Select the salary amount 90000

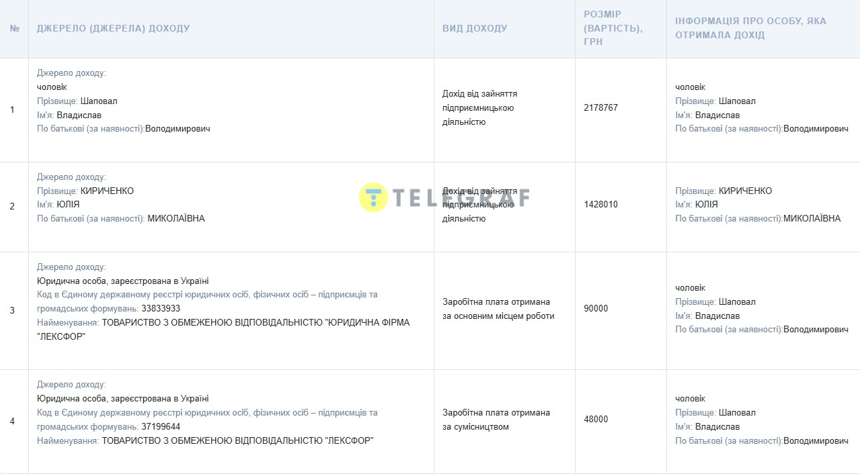(x=596, y=309)
